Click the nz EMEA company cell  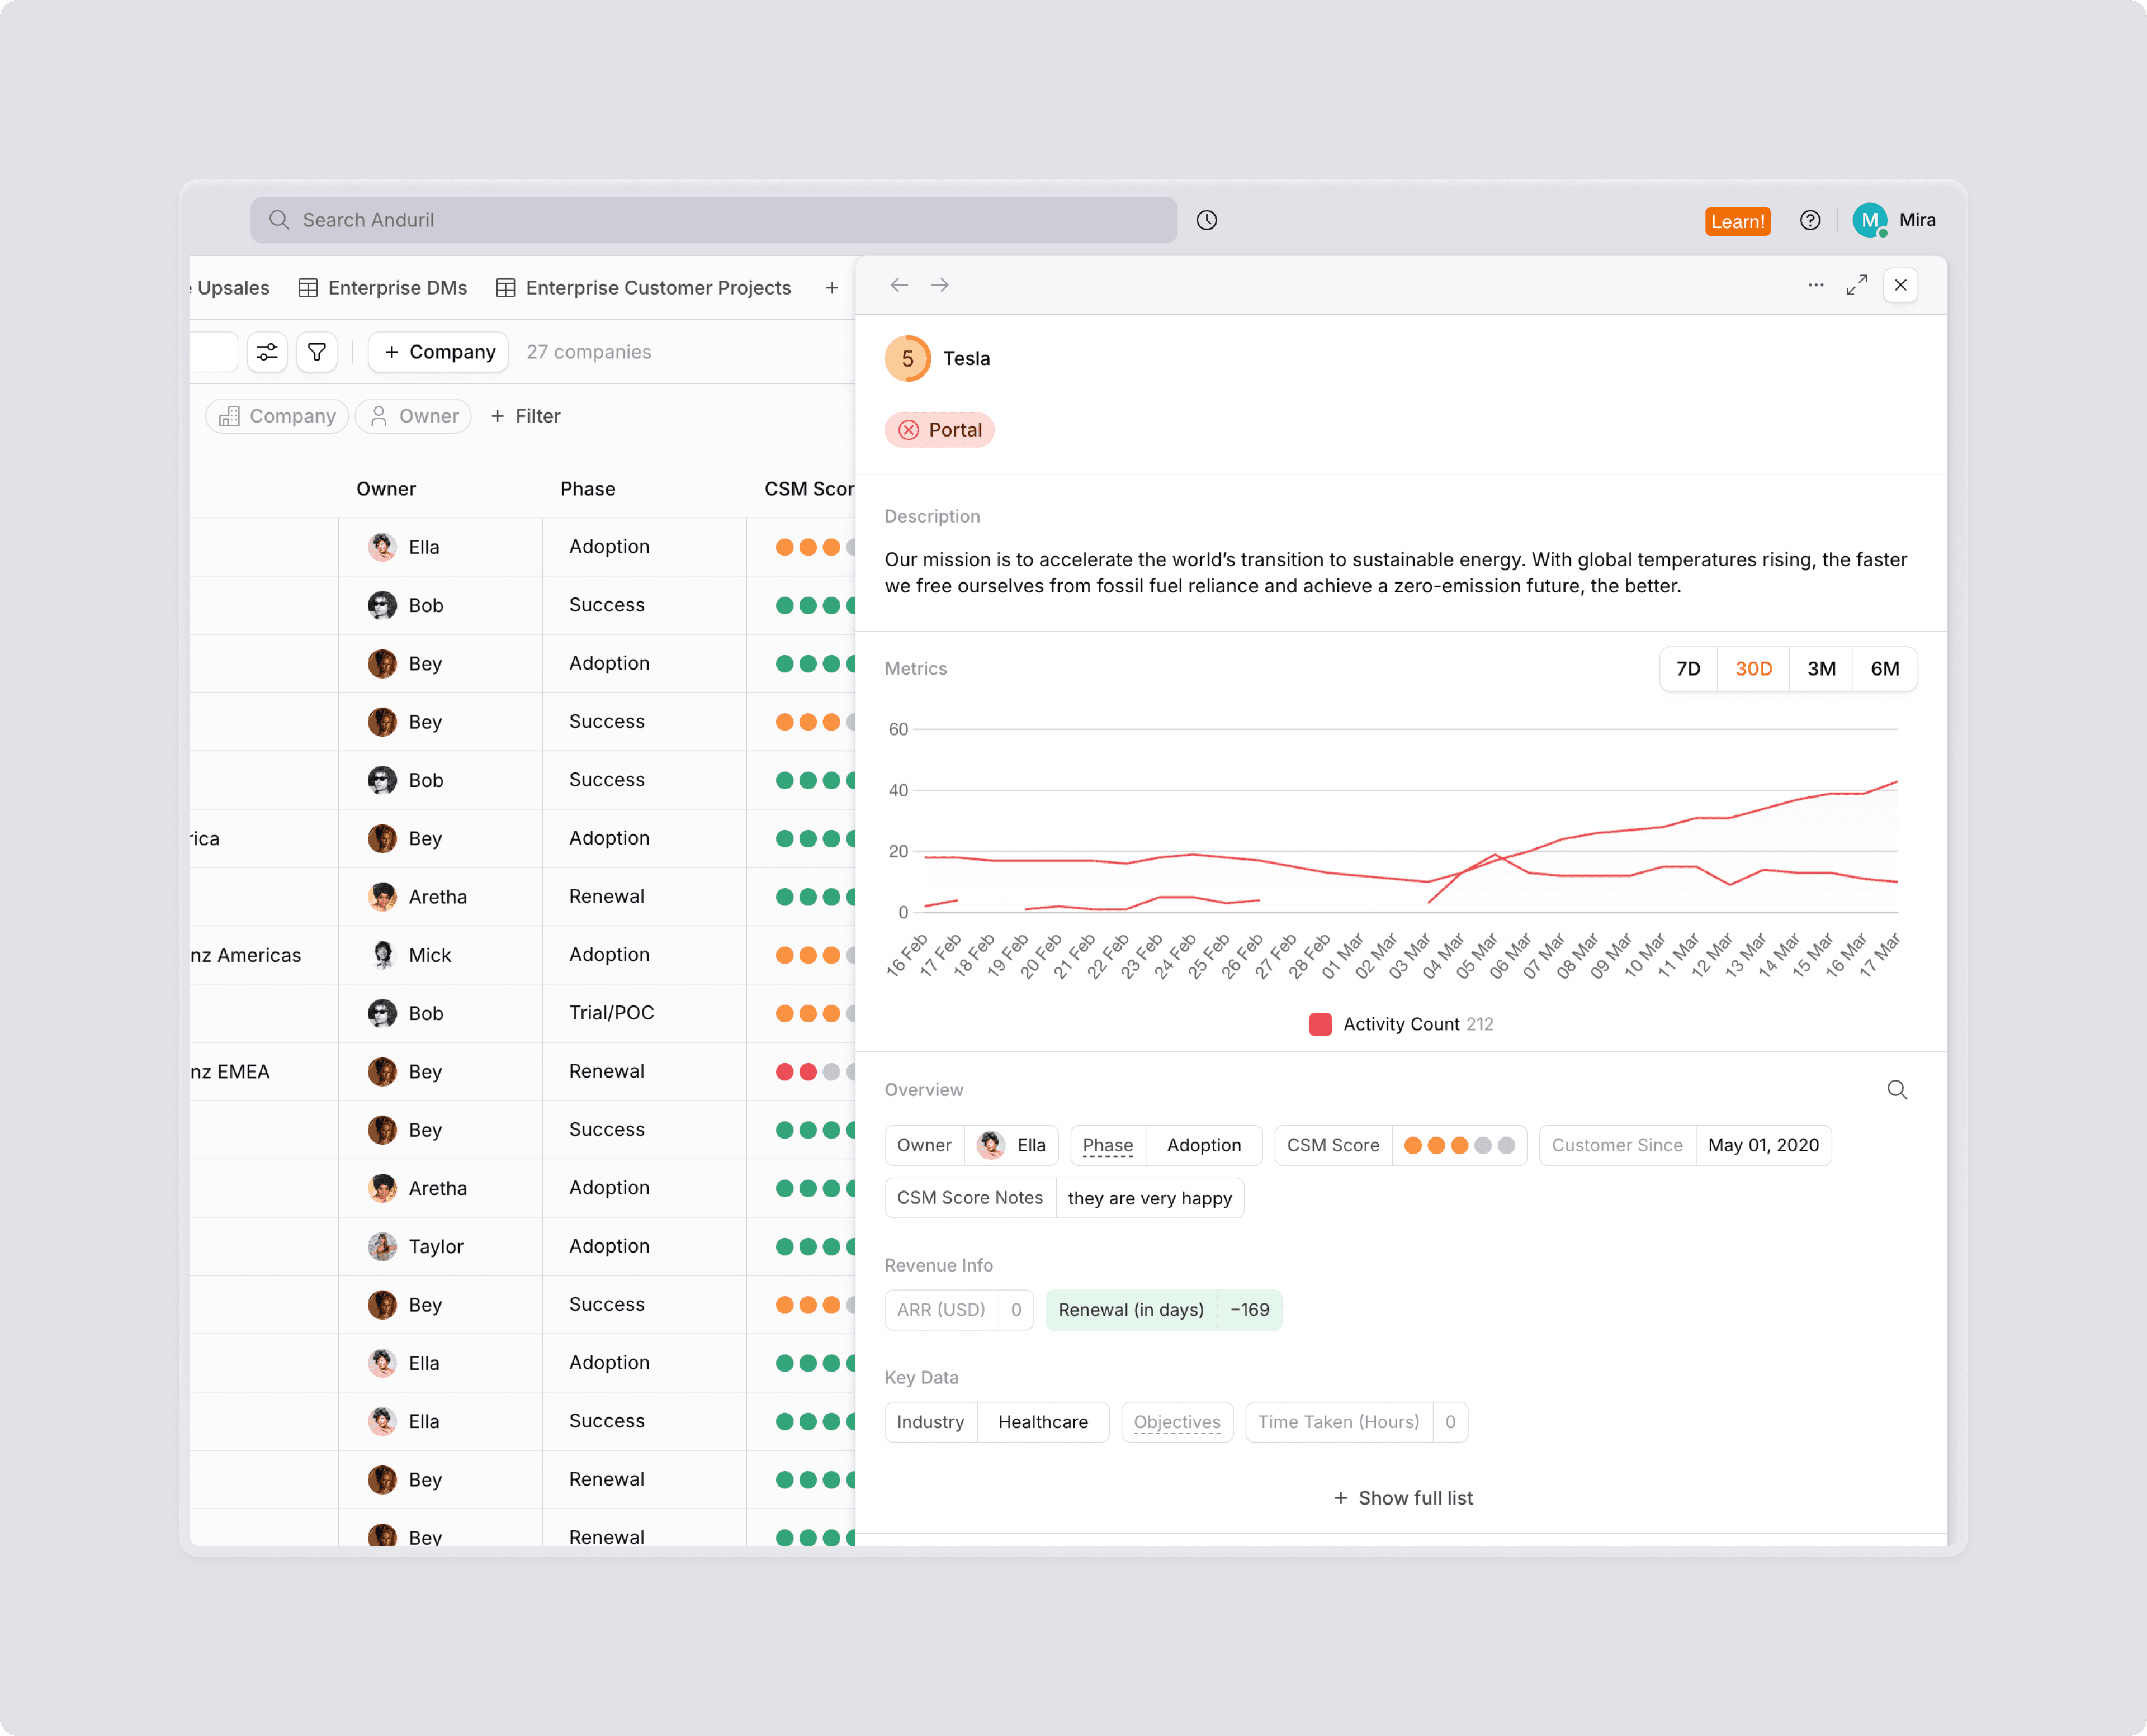click(264, 1072)
